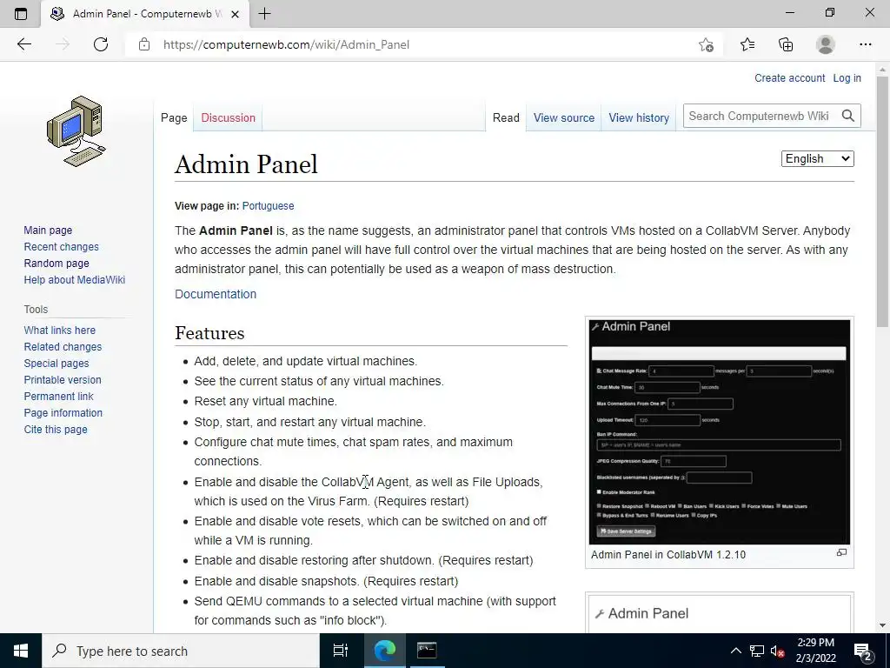Open Related changes tool link
Image resolution: width=890 pixels, height=668 pixels.
point(63,346)
